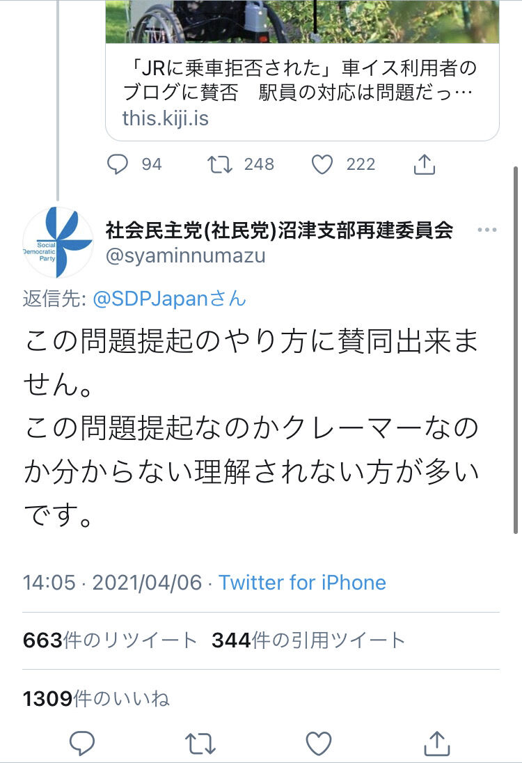The image size is (522, 763).
Task: Click the reply icon below the bottom tweet
Action: pos(82,744)
